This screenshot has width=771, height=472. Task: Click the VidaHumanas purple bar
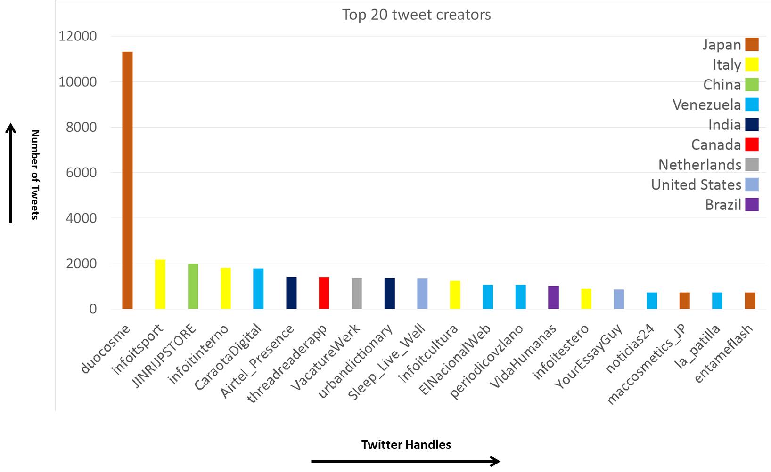(x=553, y=297)
